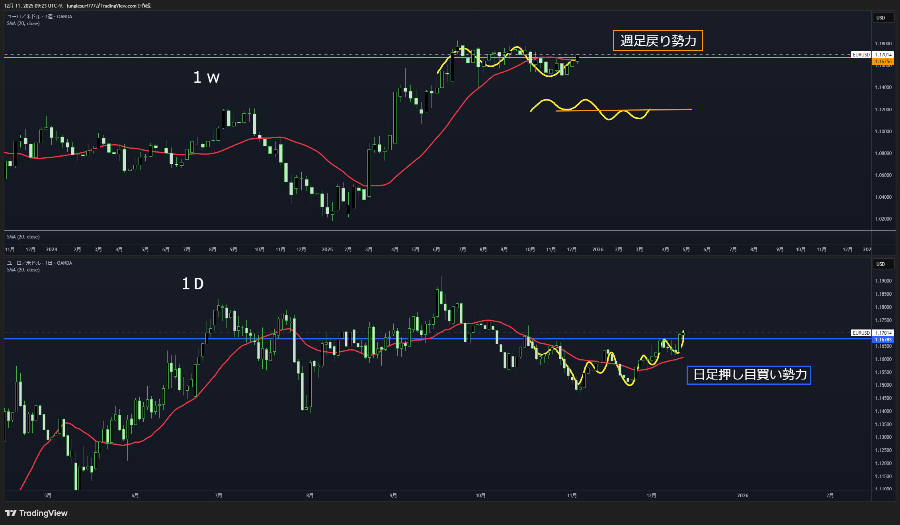Click the '1 w' text annotation
The image size is (900, 525).
point(206,77)
